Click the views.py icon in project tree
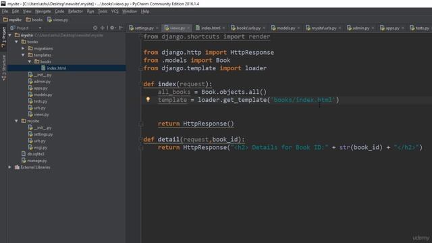This screenshot has height=243, width=432. (x=30, y=114)
